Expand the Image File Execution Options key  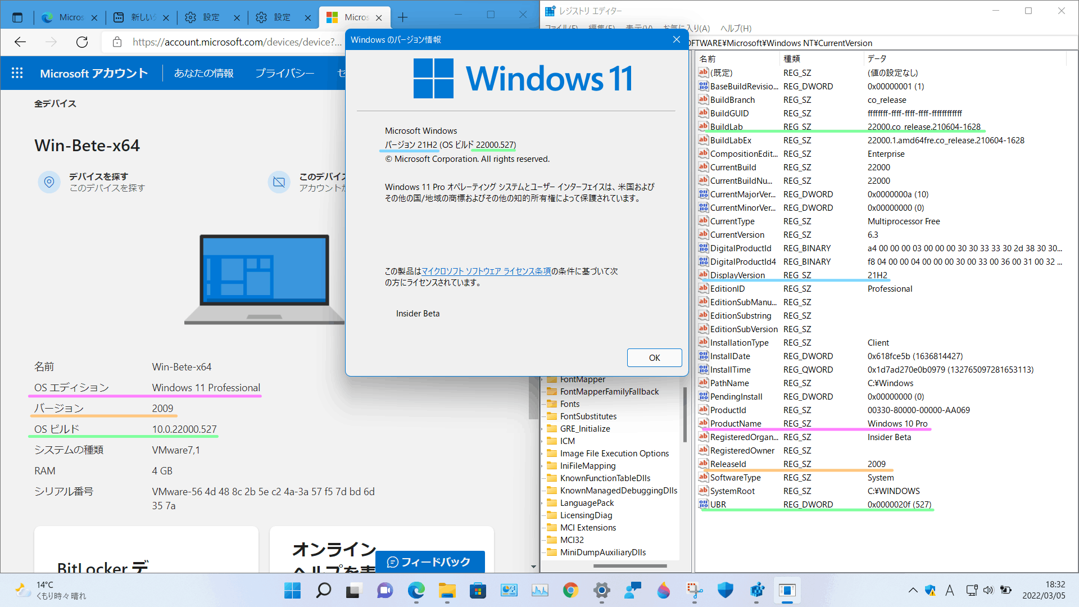coord(542,454)
